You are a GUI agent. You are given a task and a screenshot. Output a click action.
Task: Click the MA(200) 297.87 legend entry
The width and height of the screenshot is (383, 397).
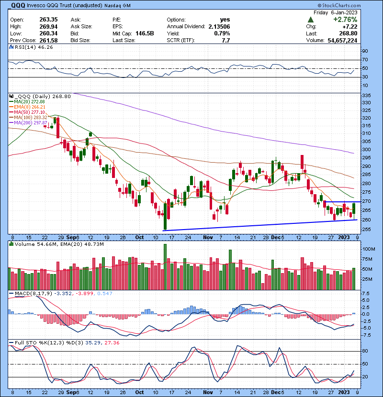coord(31,123)
